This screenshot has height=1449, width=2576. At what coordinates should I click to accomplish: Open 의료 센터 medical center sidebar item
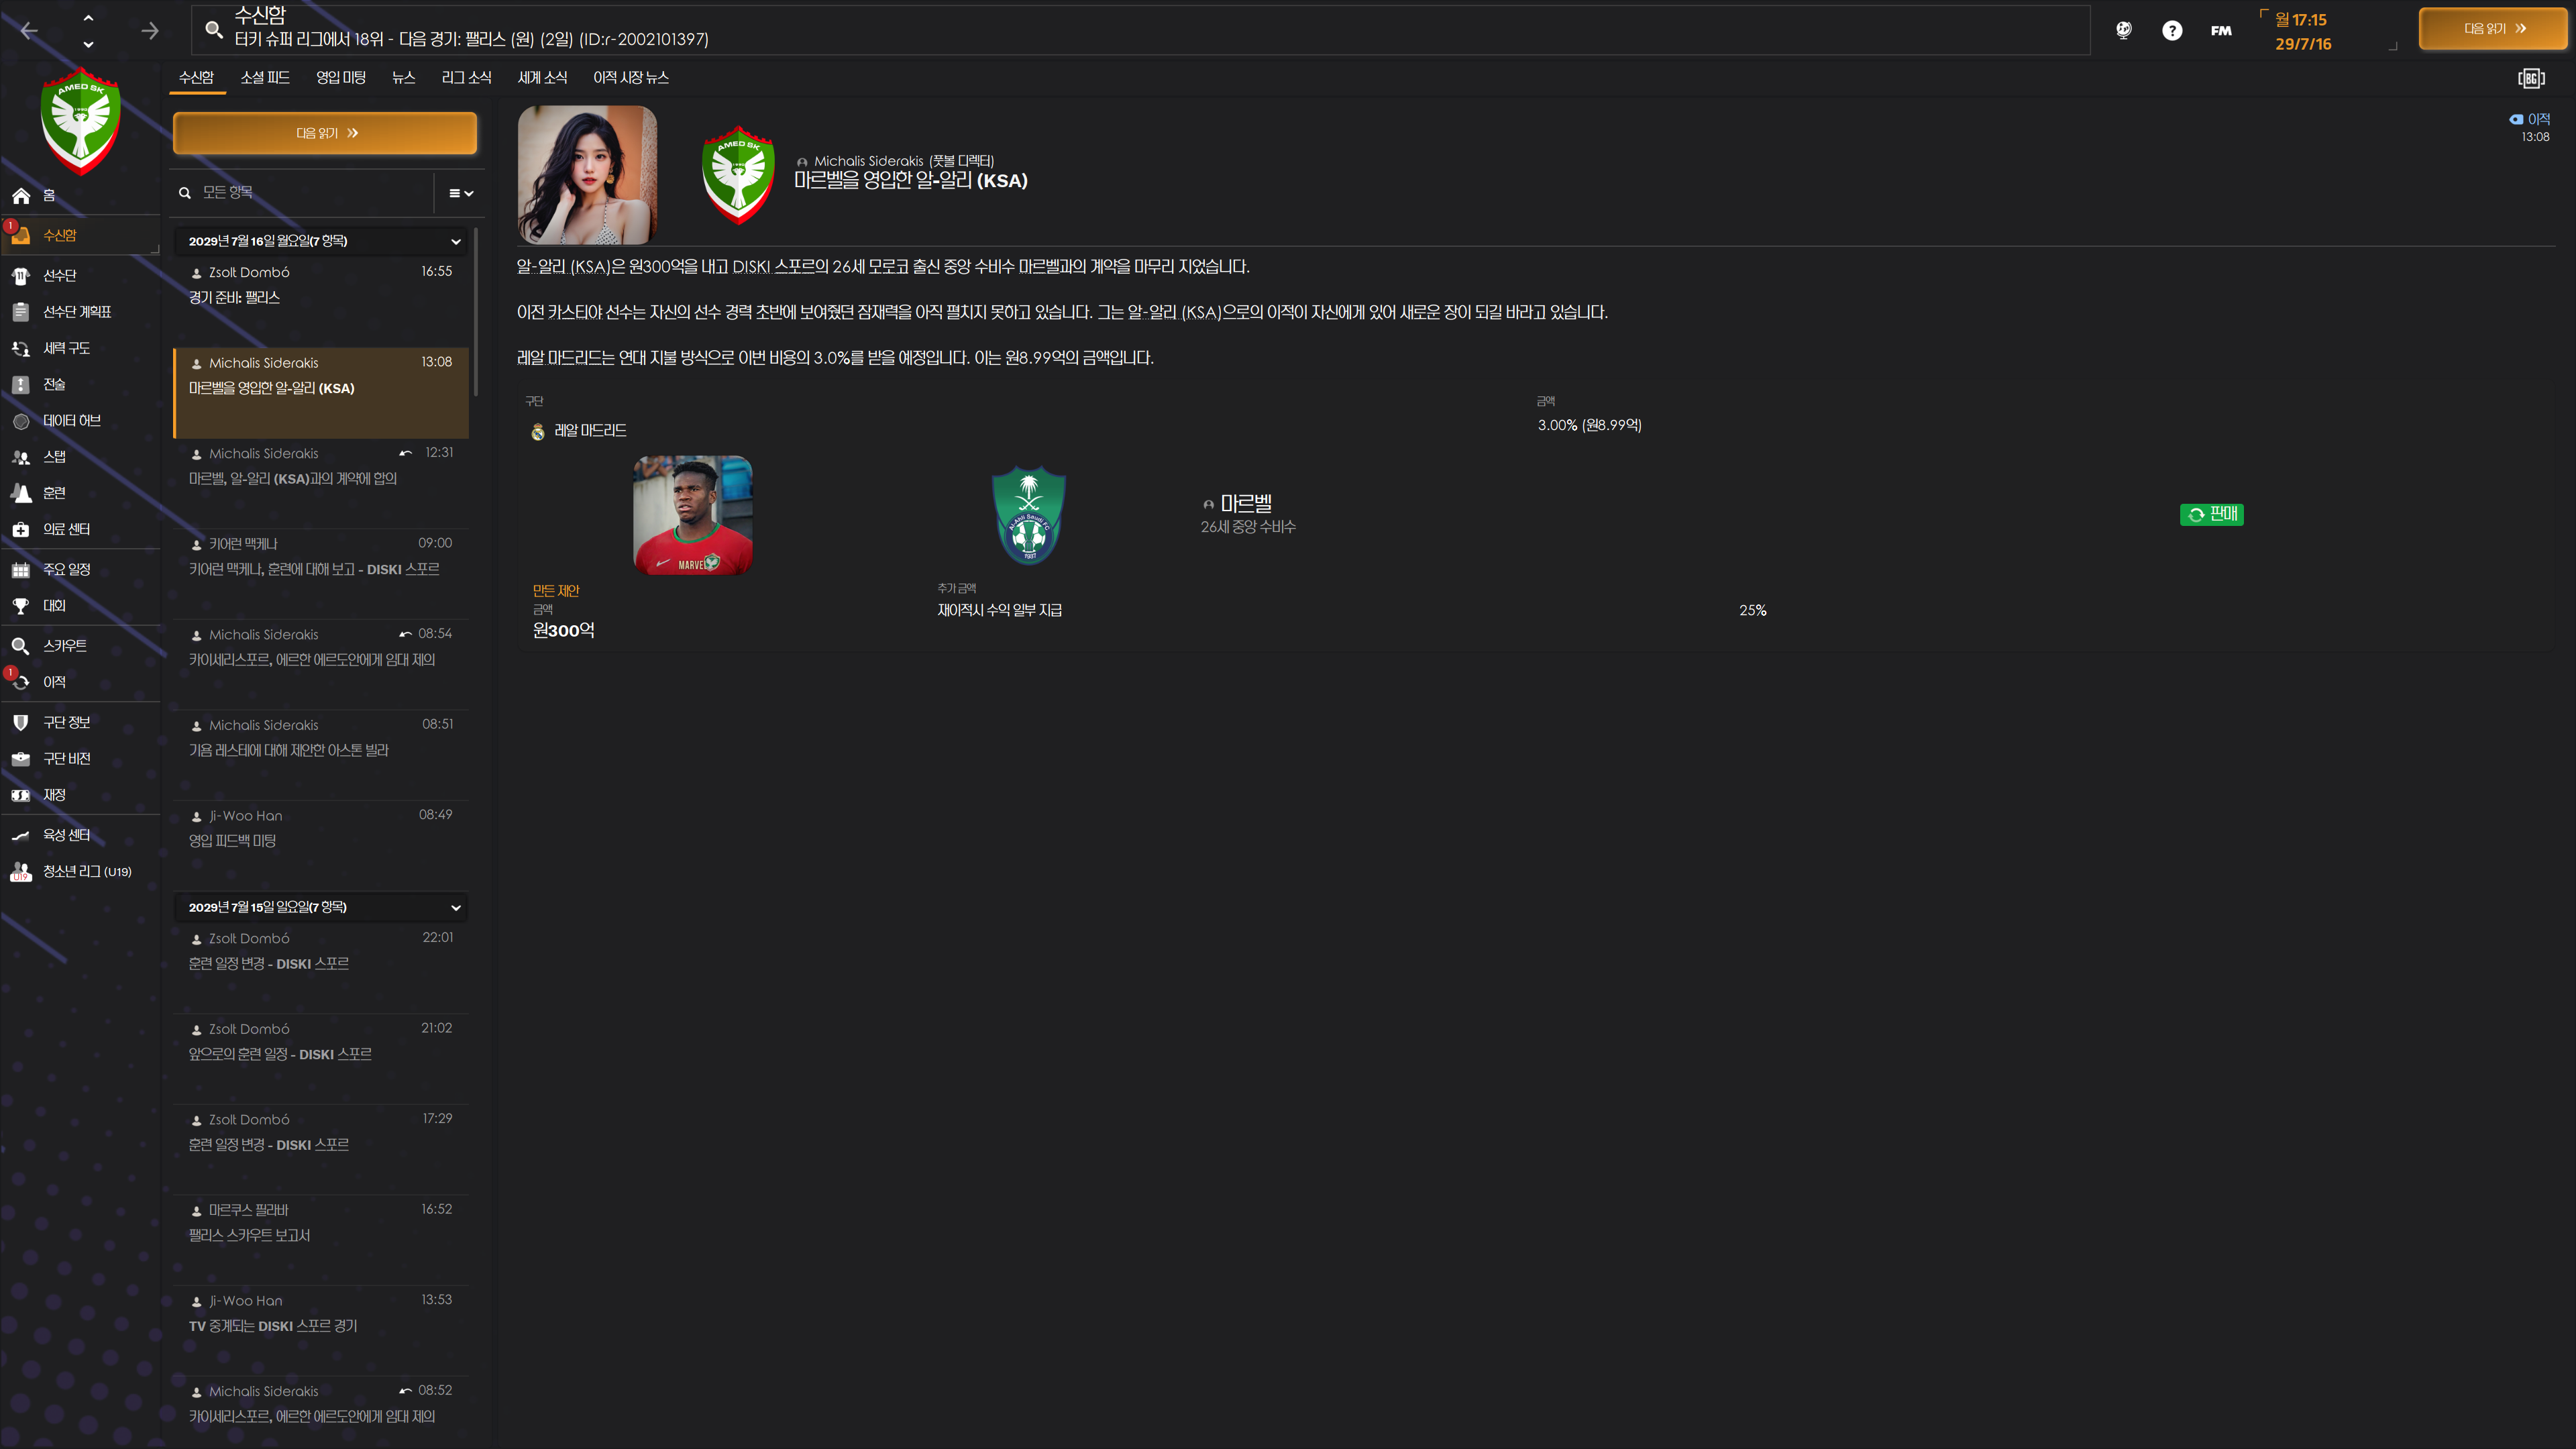66,529
